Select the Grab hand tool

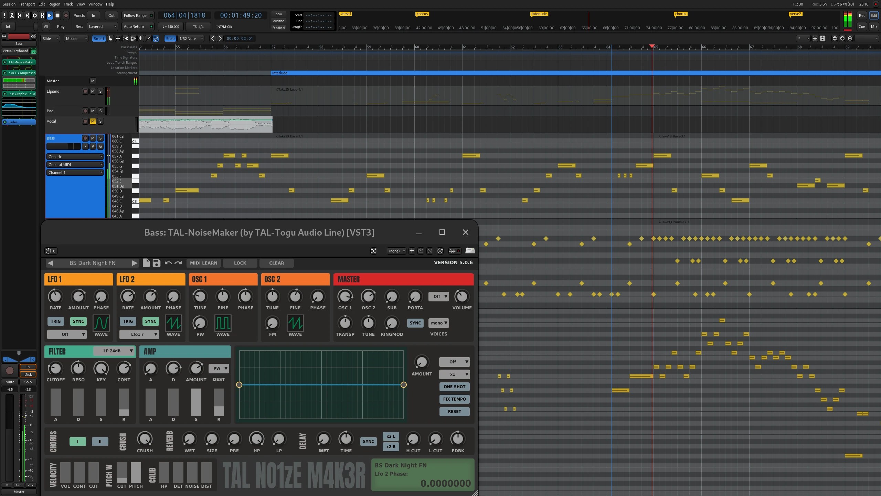110,39
